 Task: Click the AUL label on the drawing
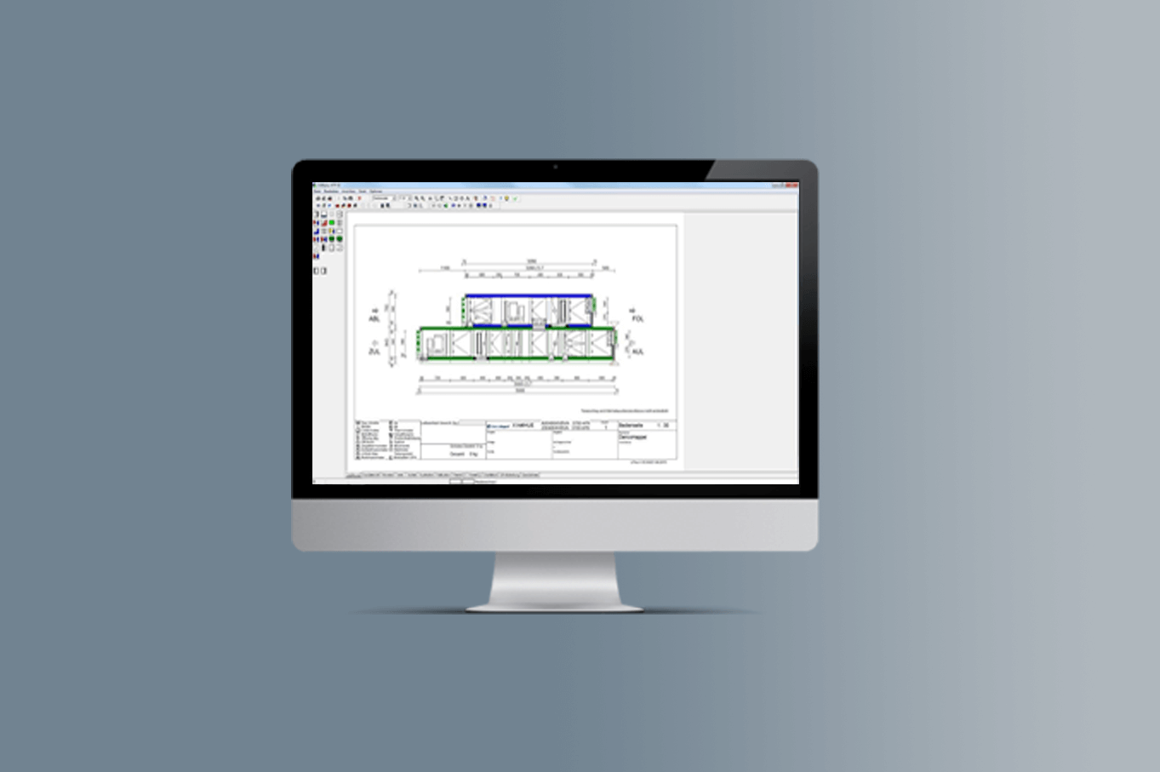coord(638,351)
